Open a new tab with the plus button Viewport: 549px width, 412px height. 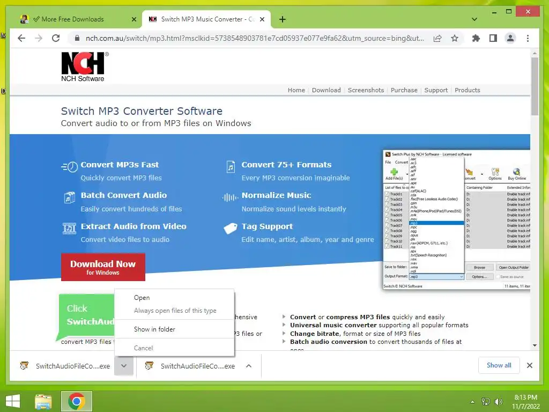tap(283, 19)
